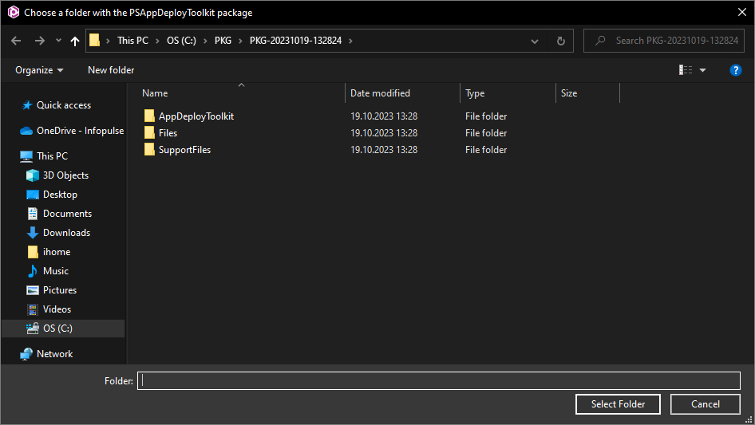The image size is (755, 425).
Task: Sort by Name column header
Action: (155, 93)
